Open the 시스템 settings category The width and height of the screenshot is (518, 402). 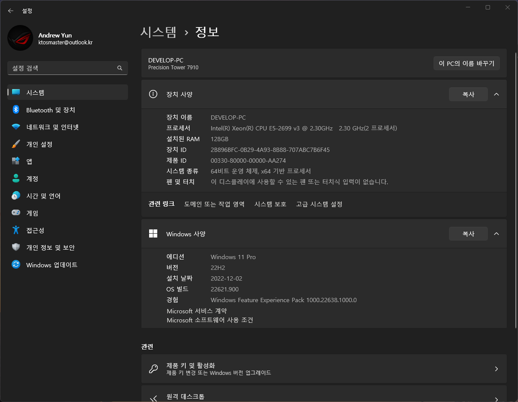tap(68, 93)
